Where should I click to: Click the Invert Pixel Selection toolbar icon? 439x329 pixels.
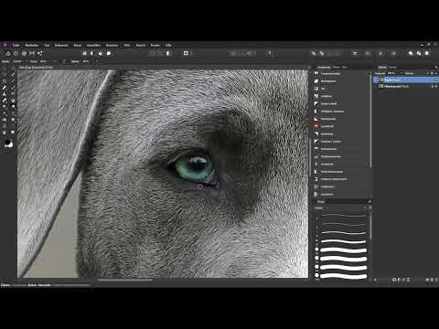[x=167, y=53]
